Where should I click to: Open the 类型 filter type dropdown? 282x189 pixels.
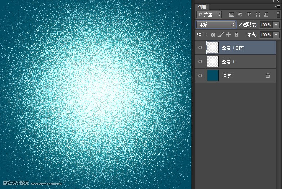coord(209,14)
